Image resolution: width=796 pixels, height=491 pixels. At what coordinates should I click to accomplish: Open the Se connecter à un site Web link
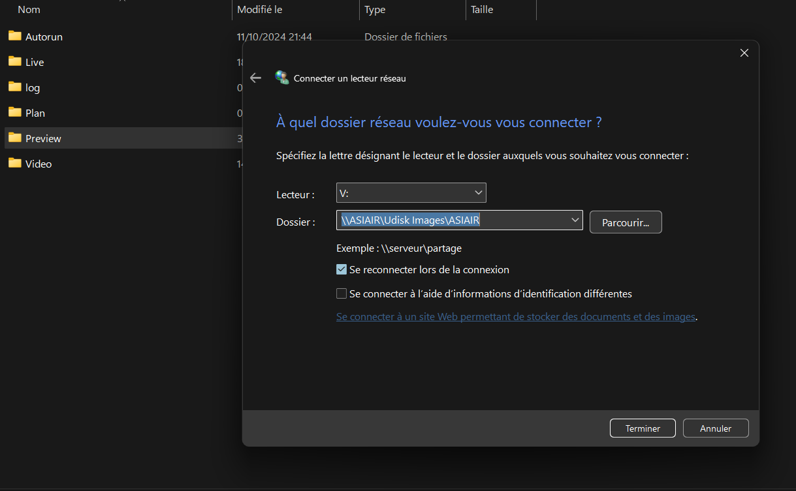click(516, 317)
